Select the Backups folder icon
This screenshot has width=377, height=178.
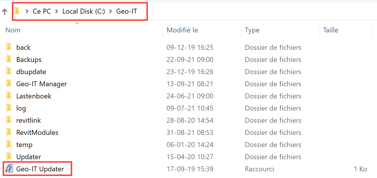click(9, 59)
